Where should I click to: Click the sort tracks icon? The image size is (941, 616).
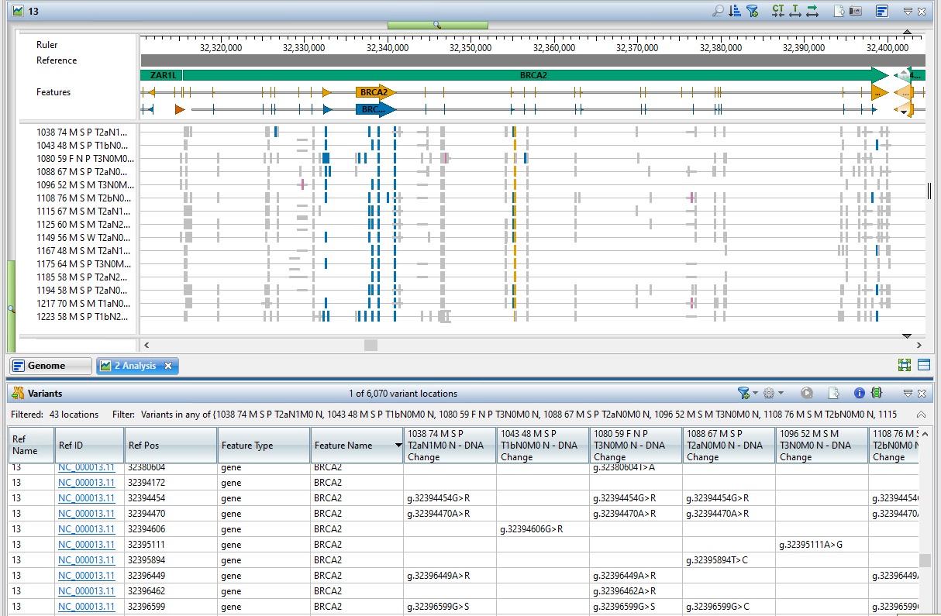[x=735, y=11]
